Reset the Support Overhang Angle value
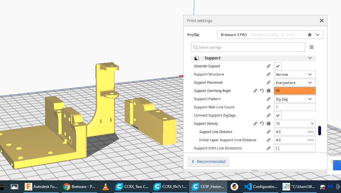Viewport: 341px width, 193px height. click(x=262, y=91)
